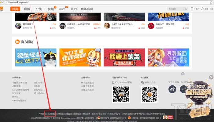This screenshot has height=122, width=214.
Task: Click the red bull logo avatar
Action: [x=151, y=26]
